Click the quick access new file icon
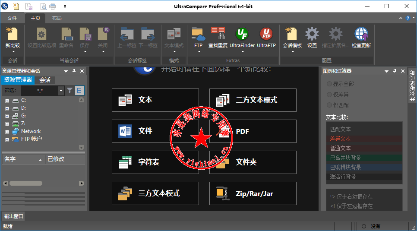The image size is (417, 231). [16, 6]
